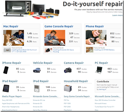
Task: Click the iPad tablet icon
Action: pyautogui.click(x=6, y=88)
